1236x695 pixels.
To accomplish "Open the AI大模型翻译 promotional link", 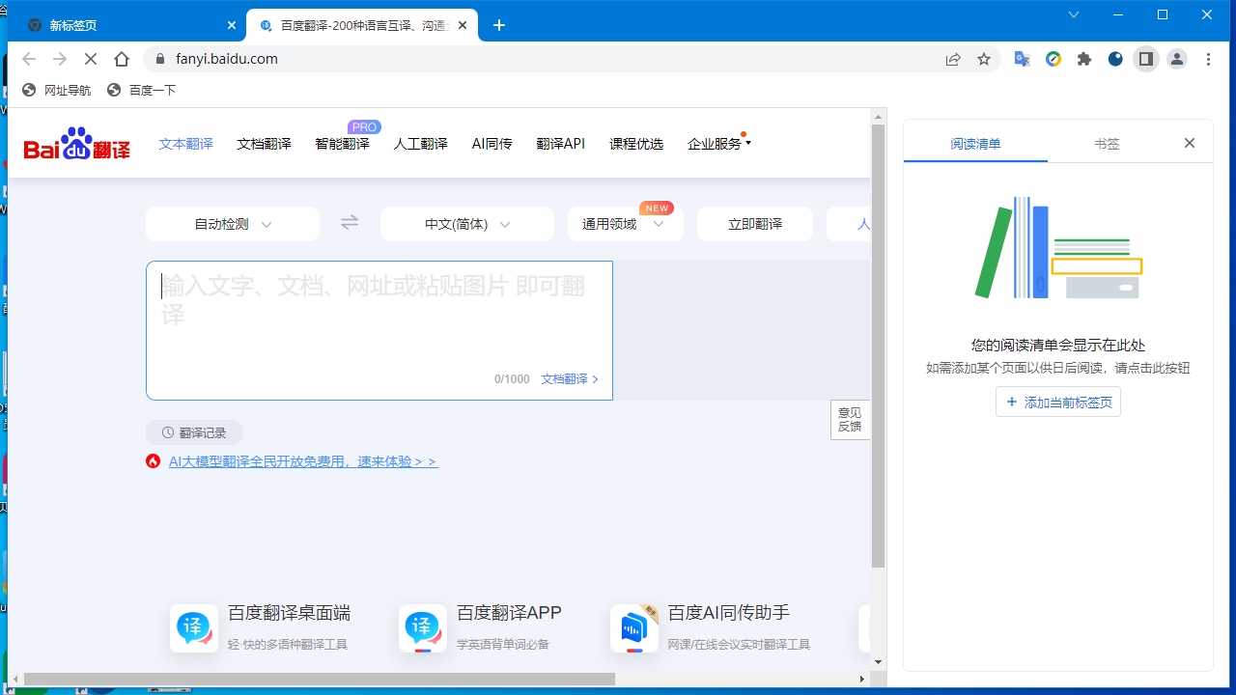I will (x=302, y=461).
